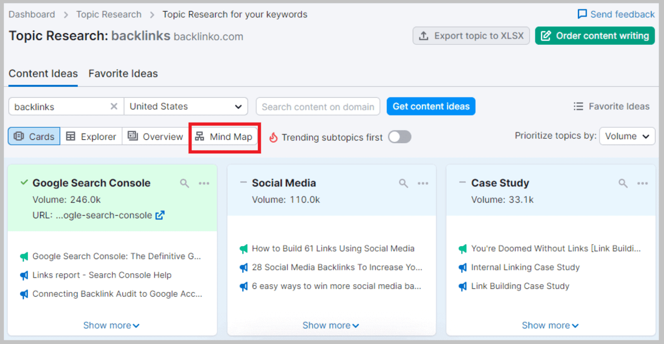Click the Export topic to XLSX button
The width and height of the screenshot is (664, 344).
(471, 36)
